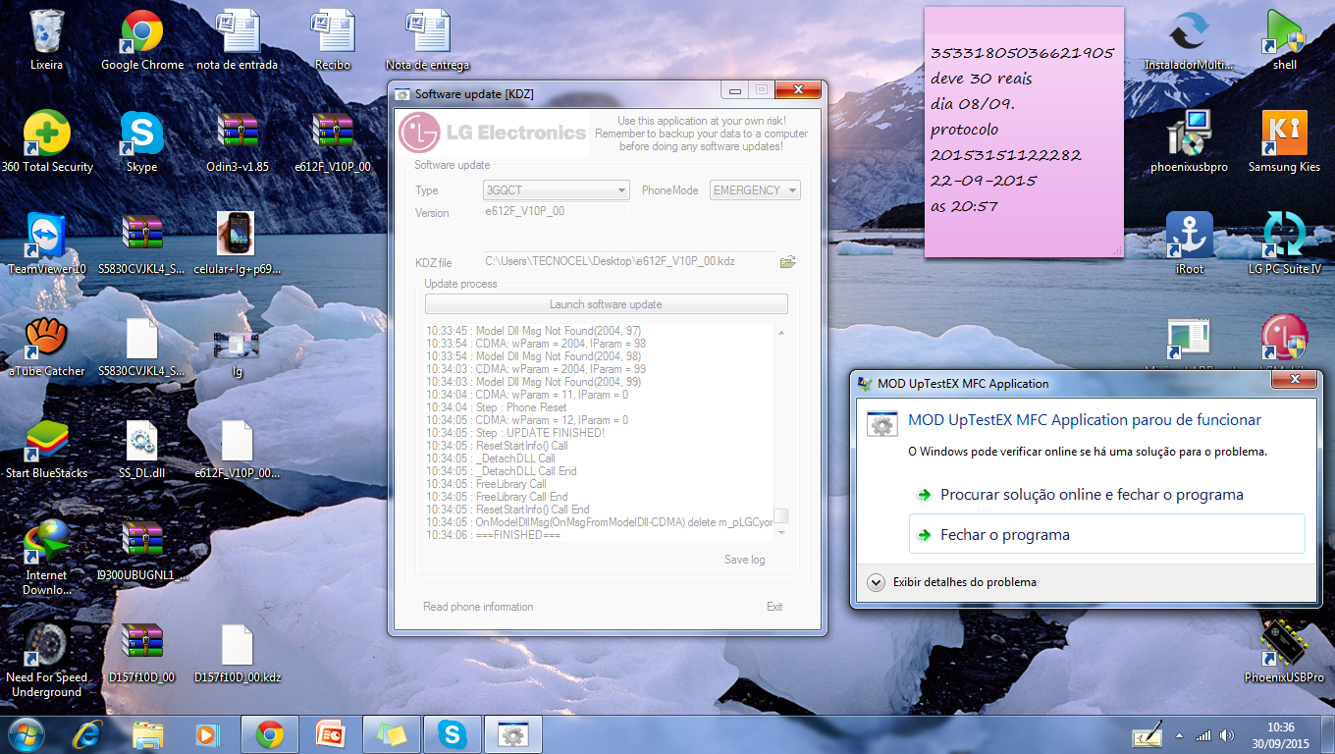Viewport: 1335px width, 754px height.
Task: Click Exit in the Software update window
Action: (774, 607)
